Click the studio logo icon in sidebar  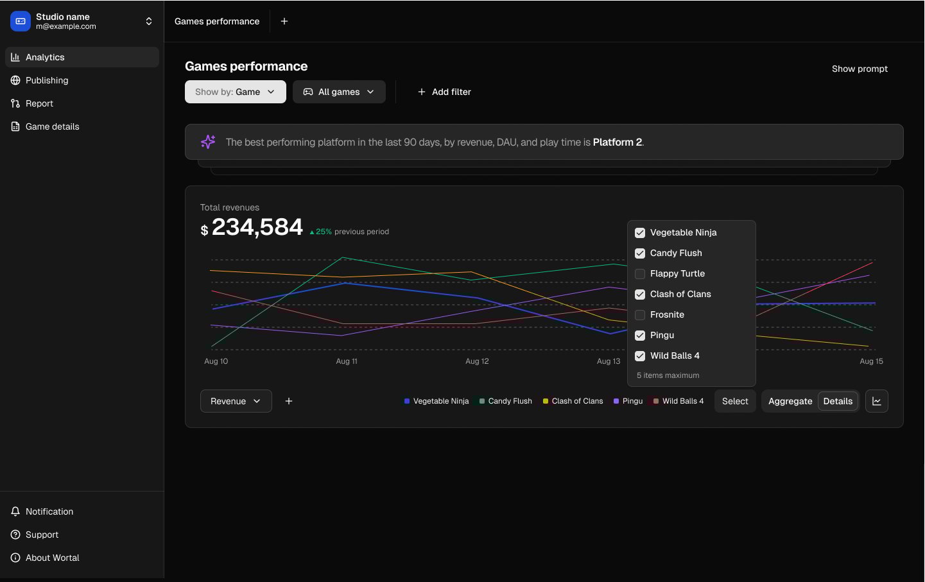pos(21,21)
